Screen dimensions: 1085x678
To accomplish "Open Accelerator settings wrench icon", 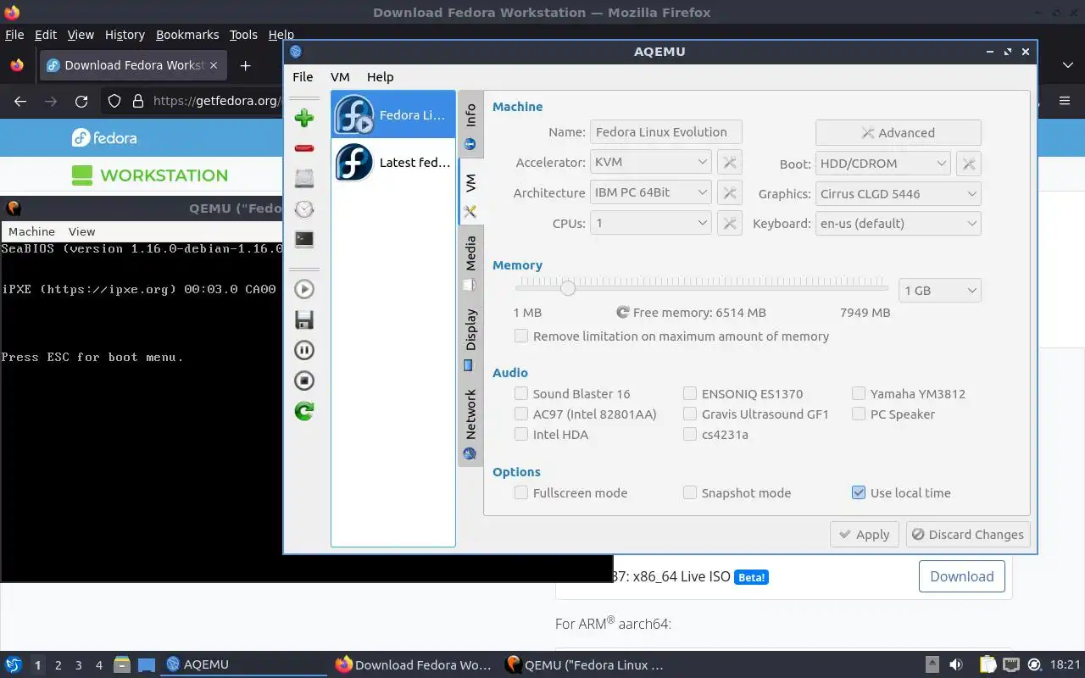I will point(730,162).
